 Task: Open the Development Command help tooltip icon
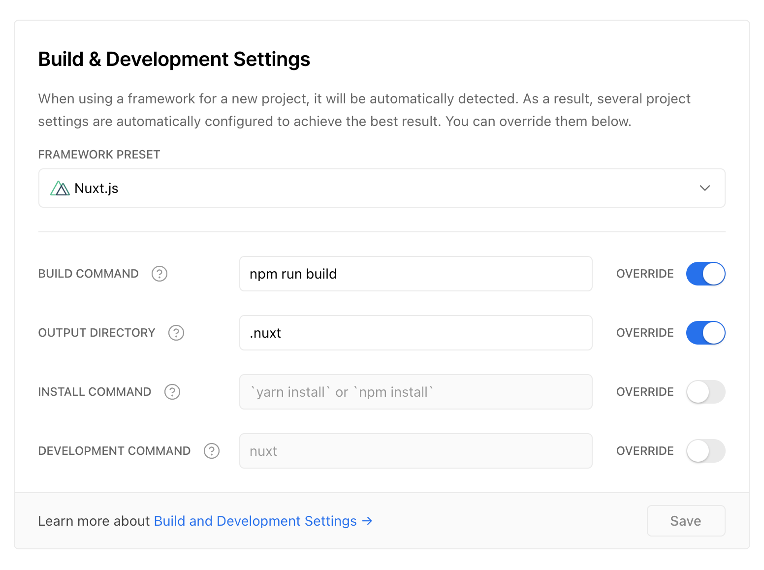coord(212,451)
